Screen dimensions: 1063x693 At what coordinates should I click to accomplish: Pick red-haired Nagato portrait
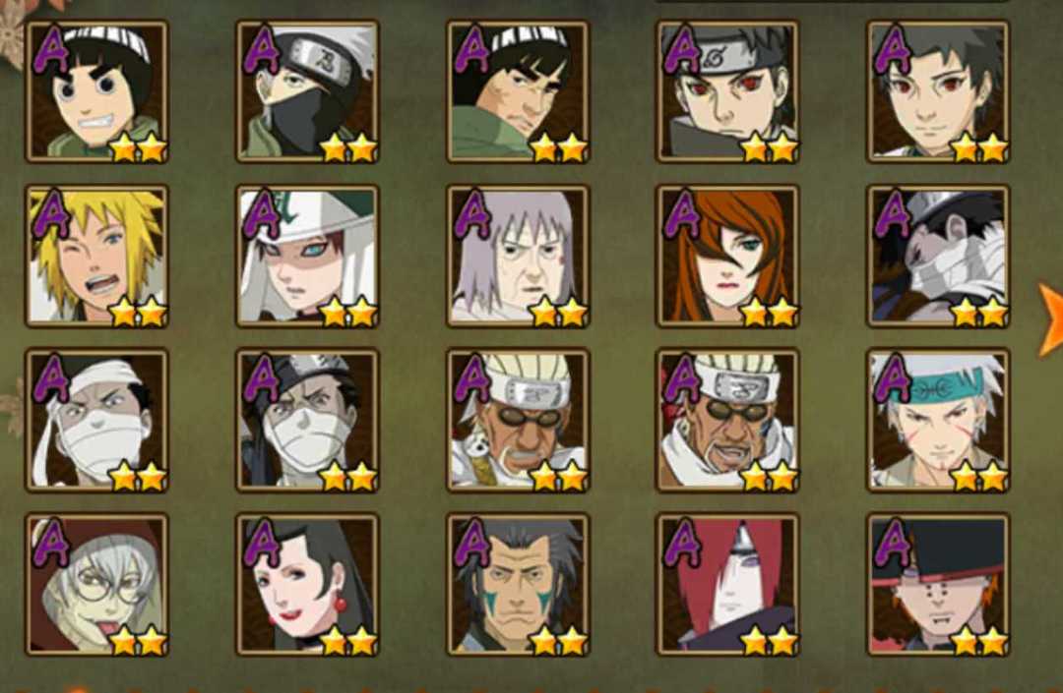(x=727, y=585)
